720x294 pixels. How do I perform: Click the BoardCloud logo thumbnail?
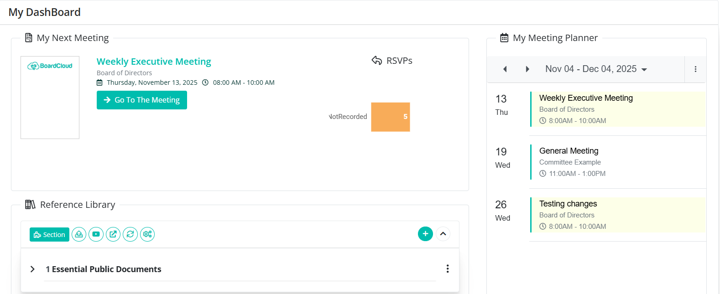coord(50,66)
